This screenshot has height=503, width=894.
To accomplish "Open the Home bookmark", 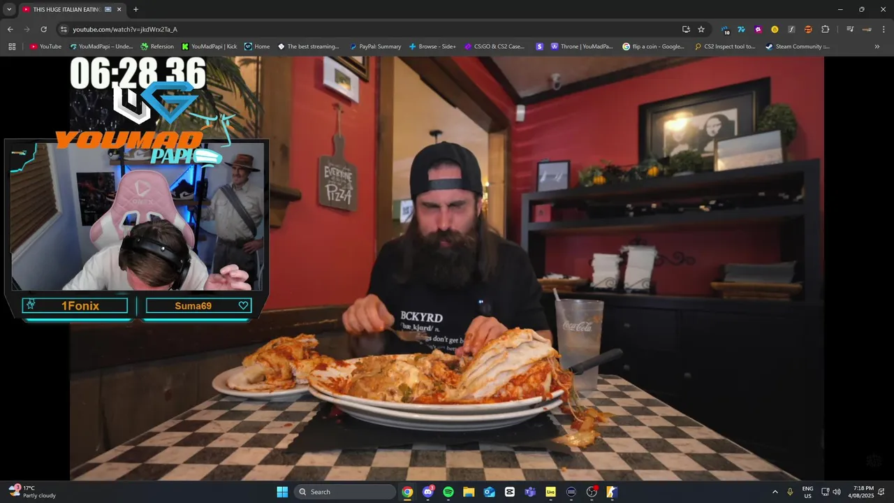I will [x=257, y=47].
